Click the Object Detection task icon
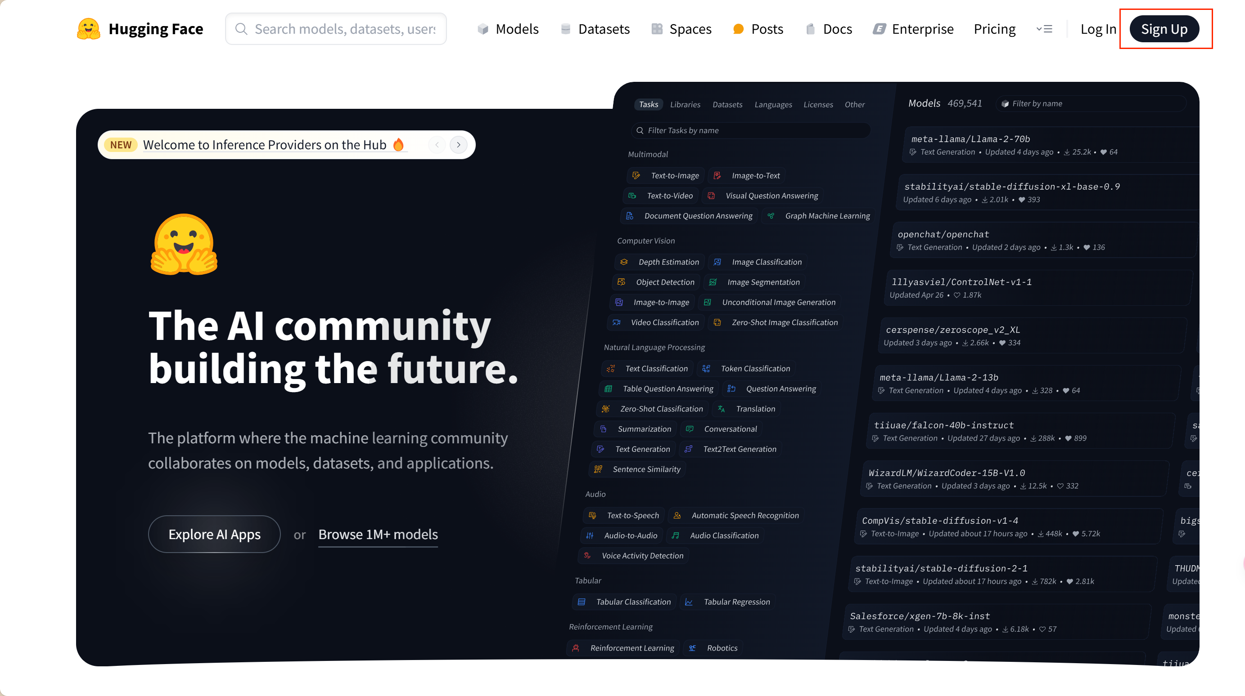The image size is (1245, 696). (x=622, y=282)
